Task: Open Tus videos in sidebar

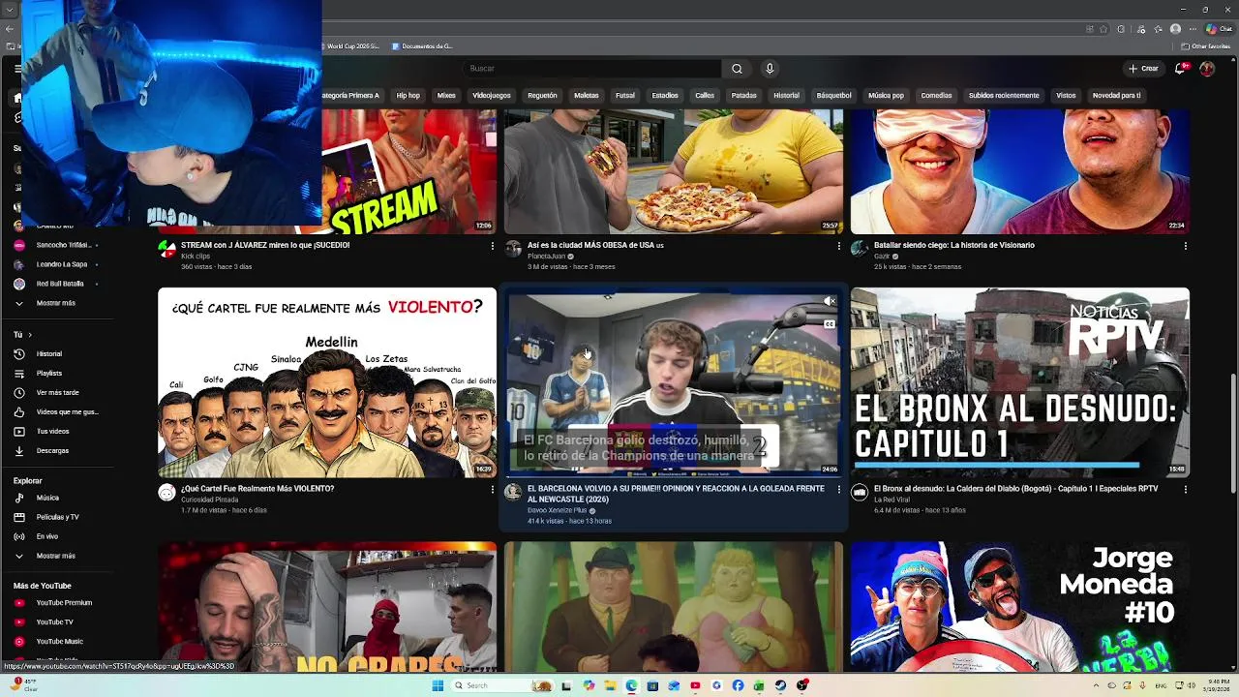Action: point(52,432)
